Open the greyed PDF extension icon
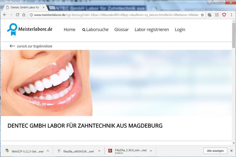Image resolution: width=236 pixels, height=157 pixels. click(217, 15)
